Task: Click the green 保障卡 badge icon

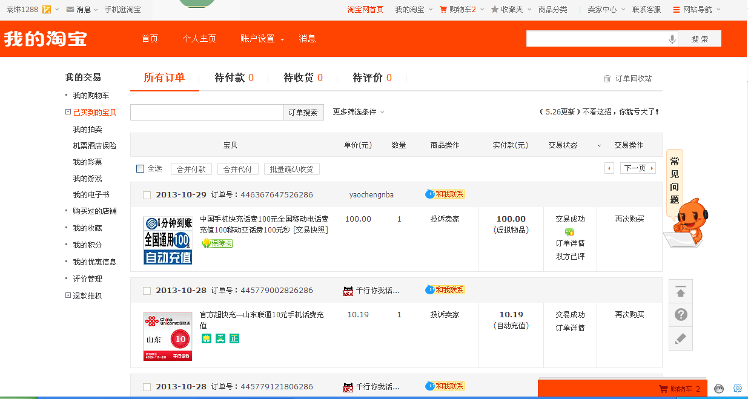Action: click(x=217, y=243)
